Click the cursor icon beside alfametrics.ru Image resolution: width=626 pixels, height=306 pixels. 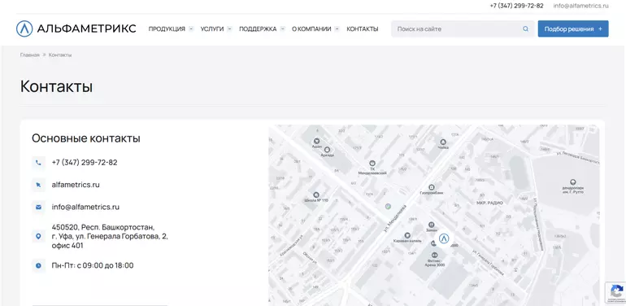[x=38, y=185]
